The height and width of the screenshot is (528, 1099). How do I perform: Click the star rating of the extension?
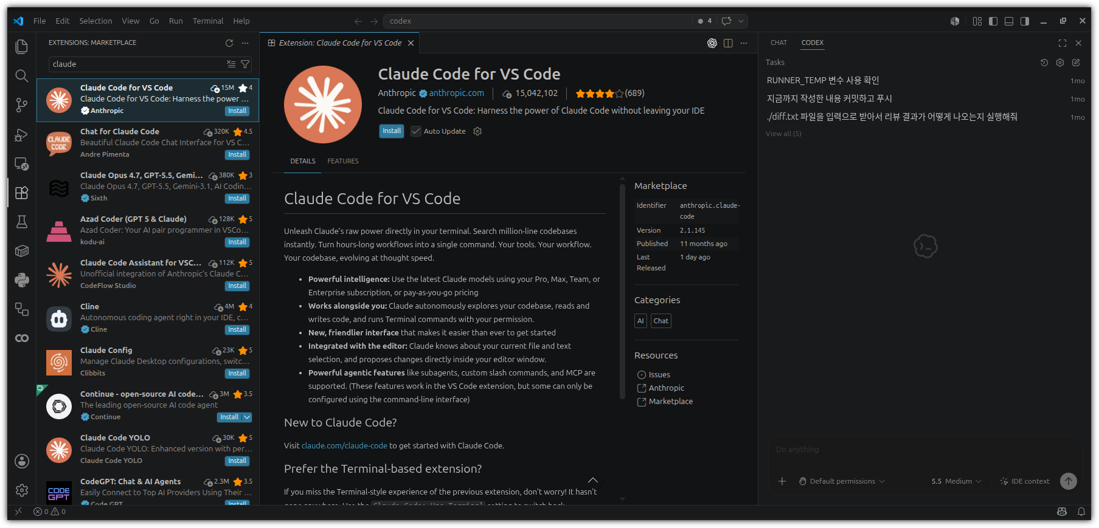coord(600,94)
